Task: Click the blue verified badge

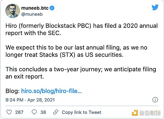Action: 52,8
